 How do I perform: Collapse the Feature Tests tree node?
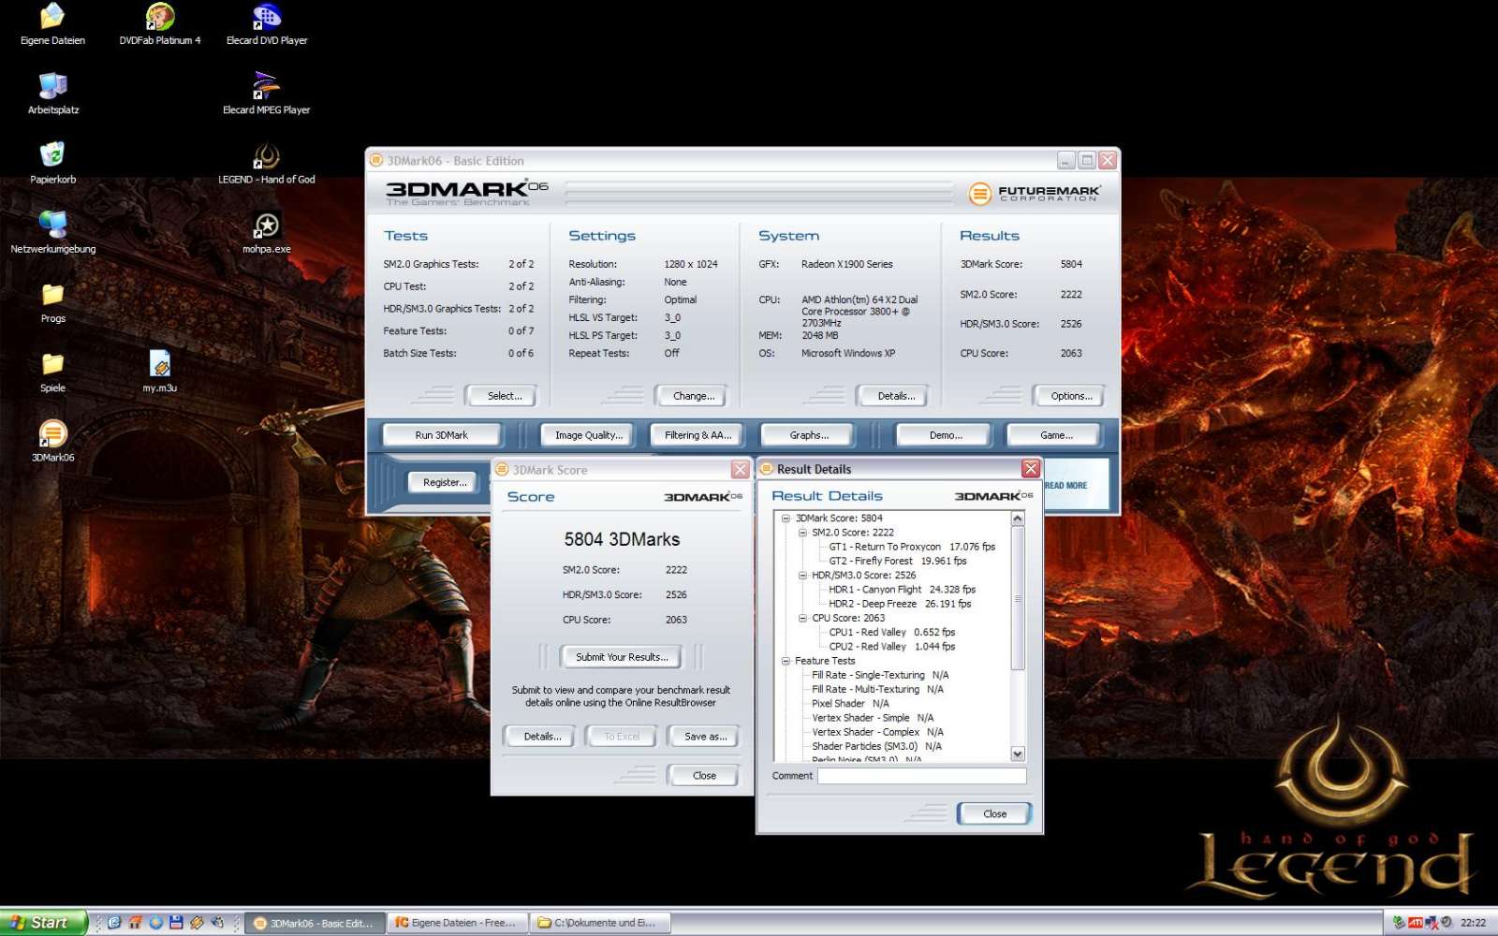(786, 661)
